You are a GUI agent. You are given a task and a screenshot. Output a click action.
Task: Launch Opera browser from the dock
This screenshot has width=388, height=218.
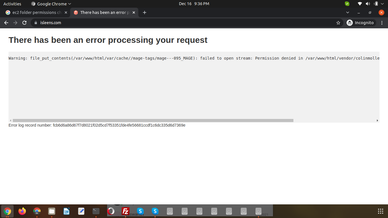click(x=111, y=211)
